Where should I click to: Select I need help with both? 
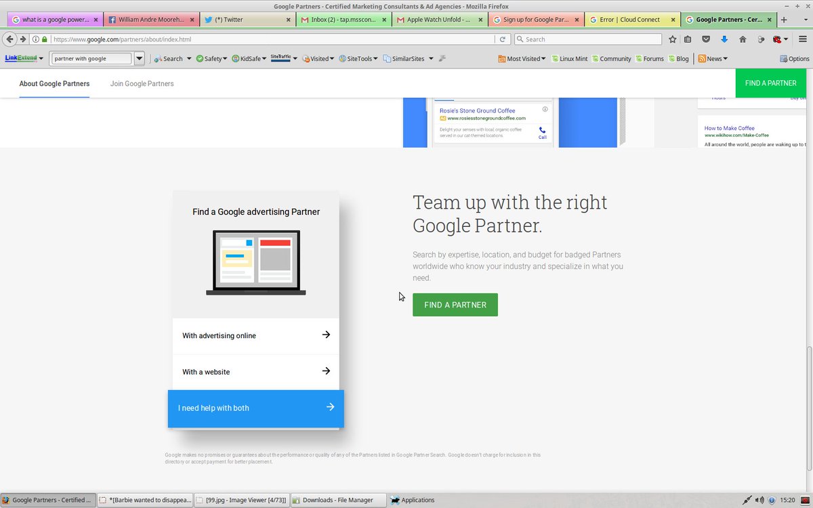pos(256,408)
